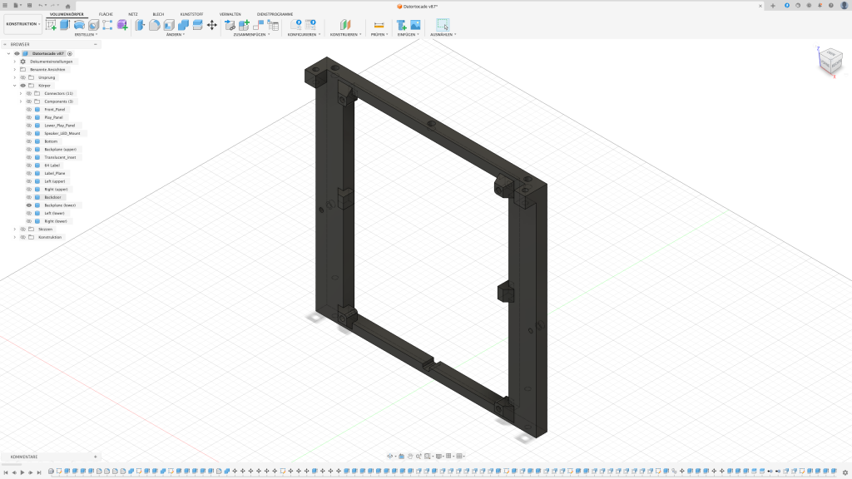Hide the Backplane (lower) body
This screenshot has height=479, width=852.
[x=29, y=205]
